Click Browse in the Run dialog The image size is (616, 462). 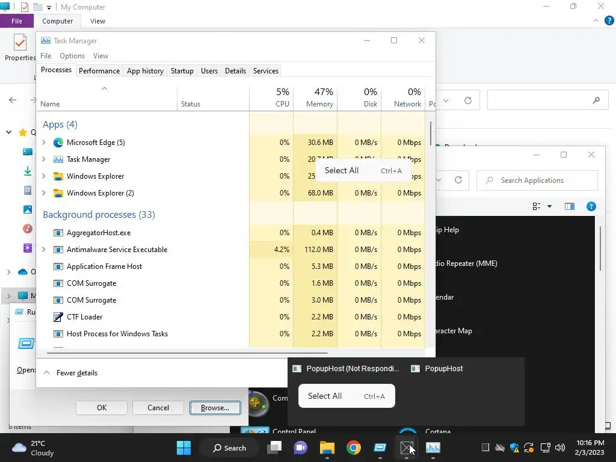(215, 408)
